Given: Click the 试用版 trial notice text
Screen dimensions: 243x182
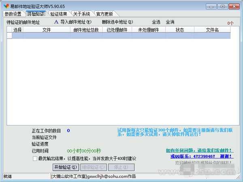Looking at the screenshot, I should [x=175, y=132].
